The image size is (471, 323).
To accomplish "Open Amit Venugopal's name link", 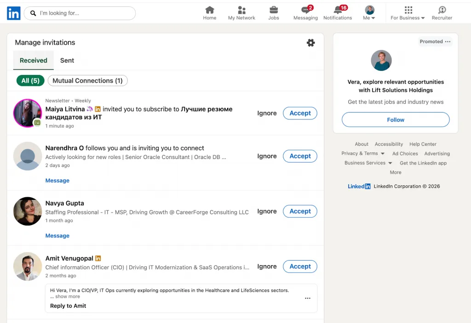I will pyautogui.click(x=69, y=259).
